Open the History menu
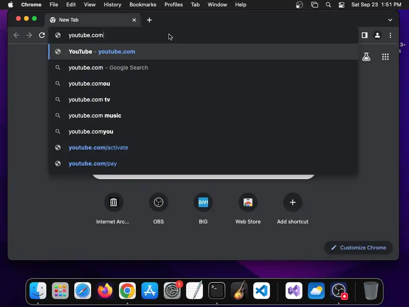The image size is (409, 307). click(112, 5)
